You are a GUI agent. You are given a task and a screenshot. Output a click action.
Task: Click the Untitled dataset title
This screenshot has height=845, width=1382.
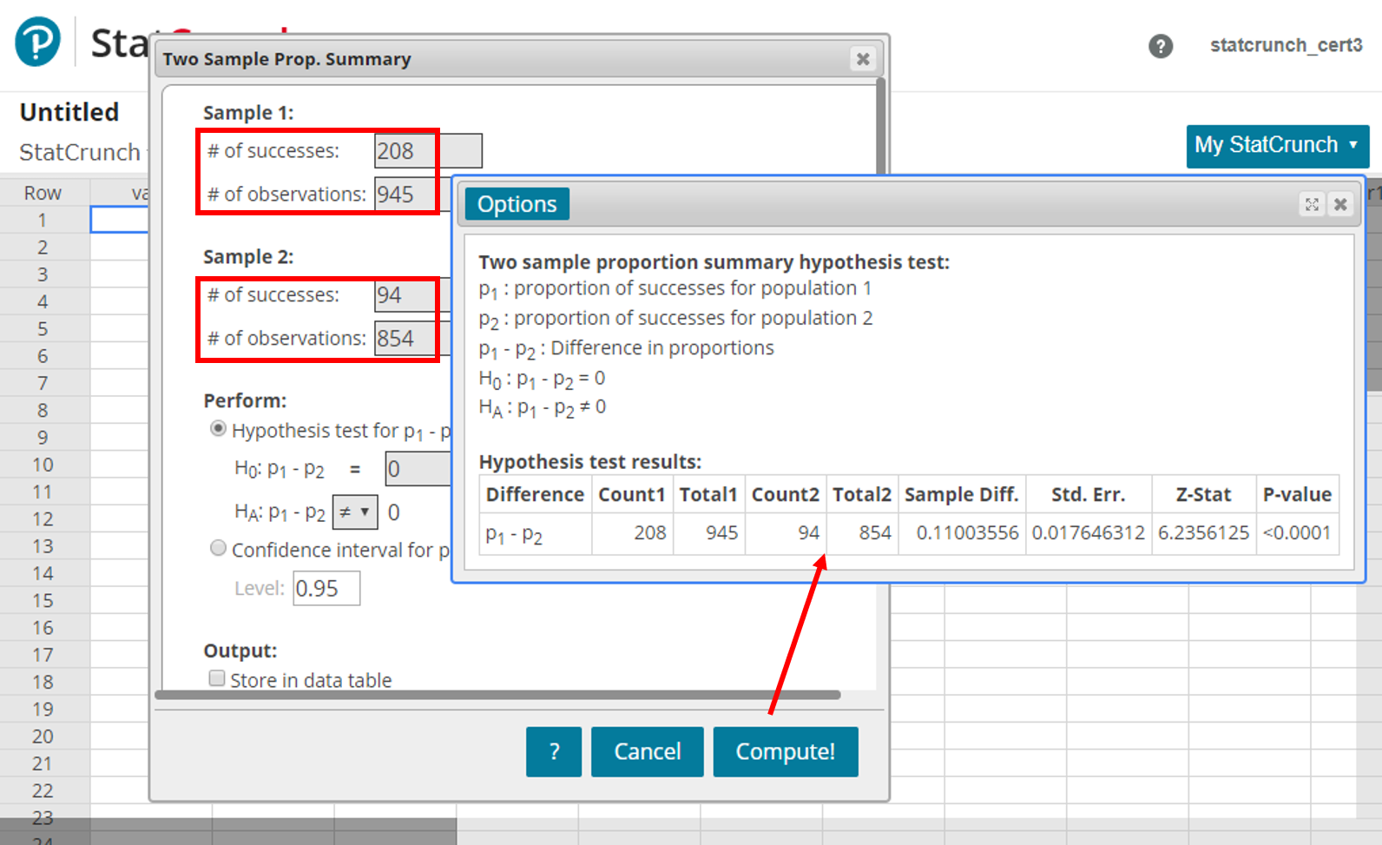[69, 113]
